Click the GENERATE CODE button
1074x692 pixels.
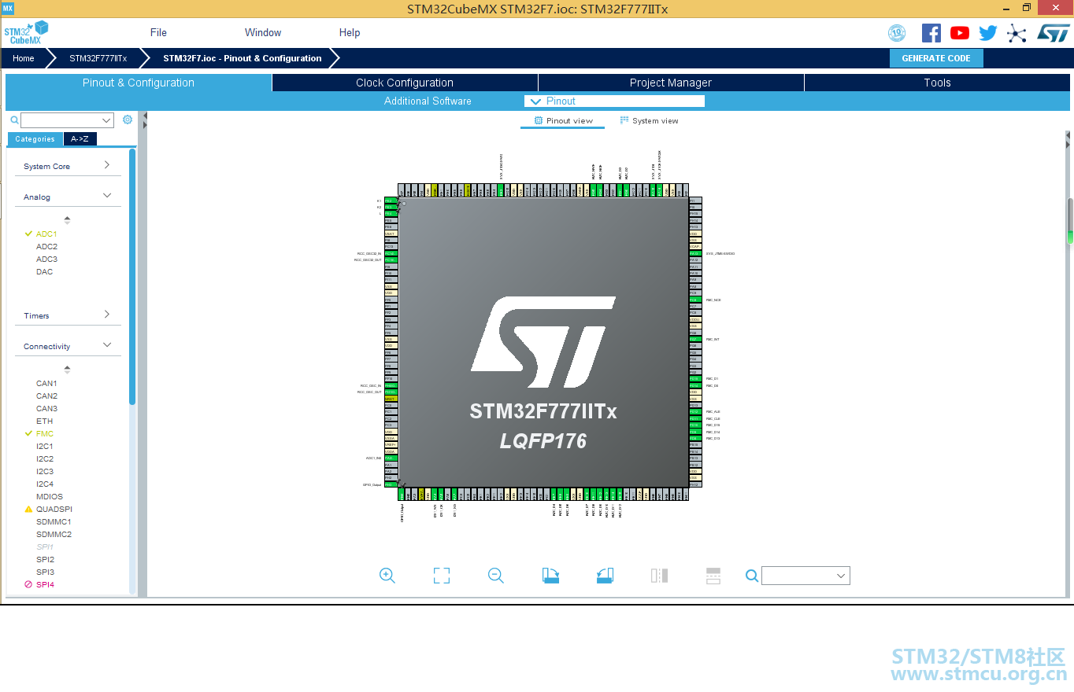tap(936, 58)
